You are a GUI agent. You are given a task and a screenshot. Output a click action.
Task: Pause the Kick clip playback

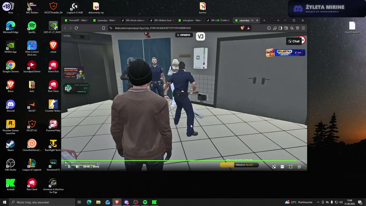click(69, 167)
